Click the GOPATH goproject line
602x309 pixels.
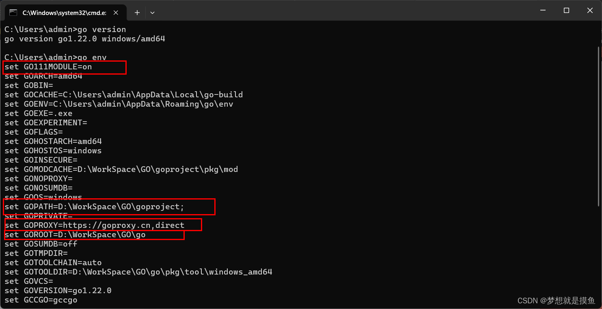click(x=95, y=206)
